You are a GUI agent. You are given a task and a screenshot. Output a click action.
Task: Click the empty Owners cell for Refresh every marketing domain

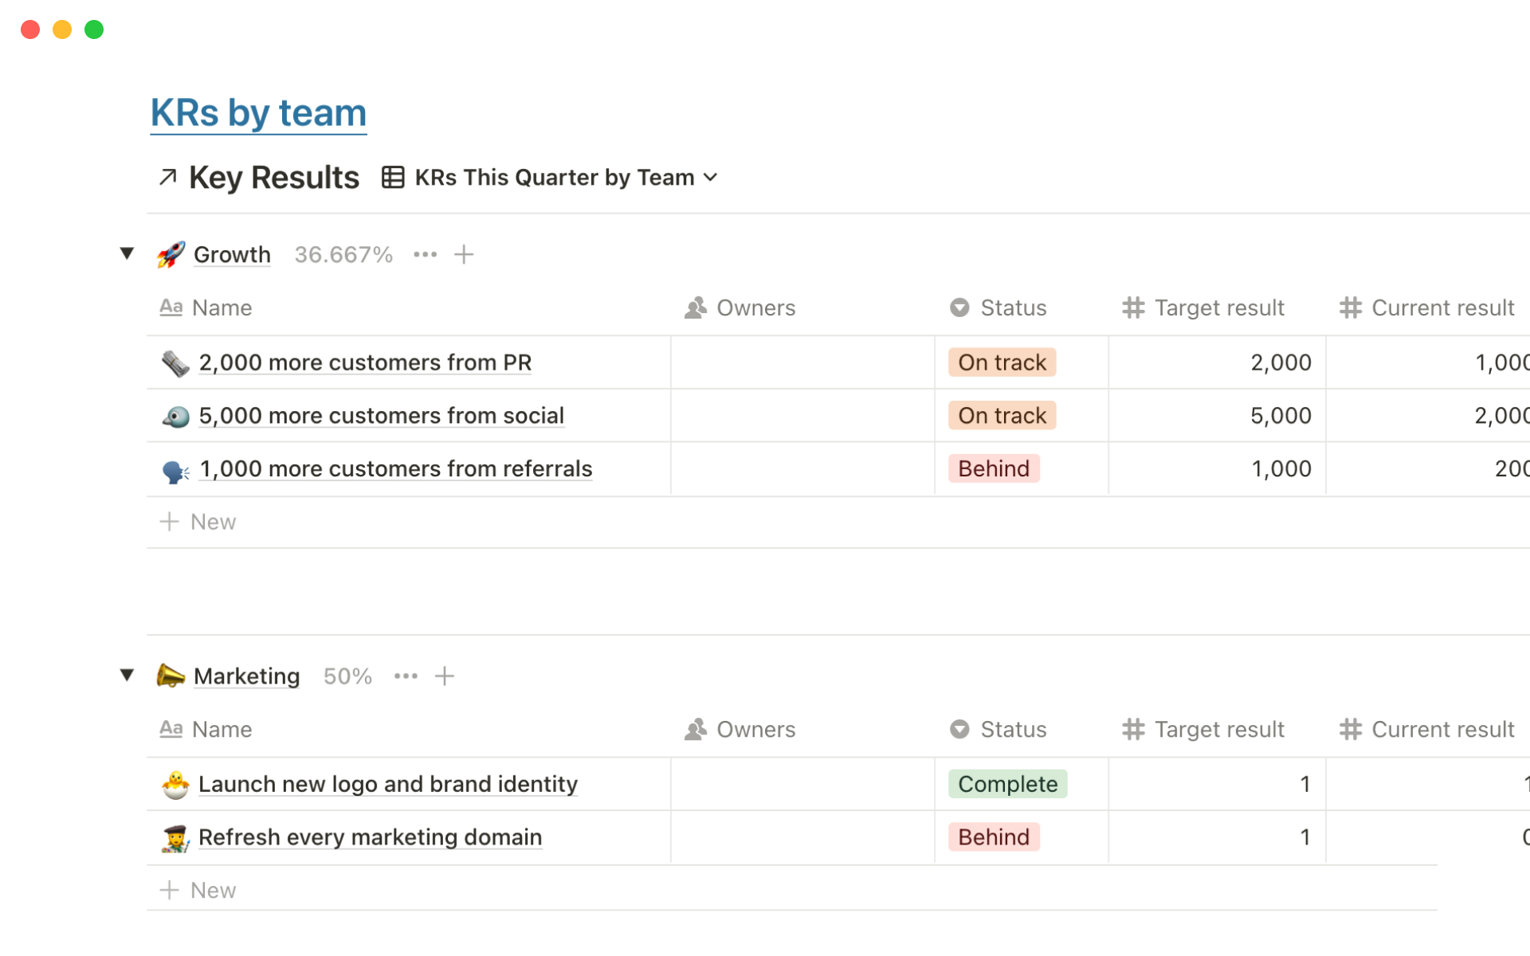[802, 837]
